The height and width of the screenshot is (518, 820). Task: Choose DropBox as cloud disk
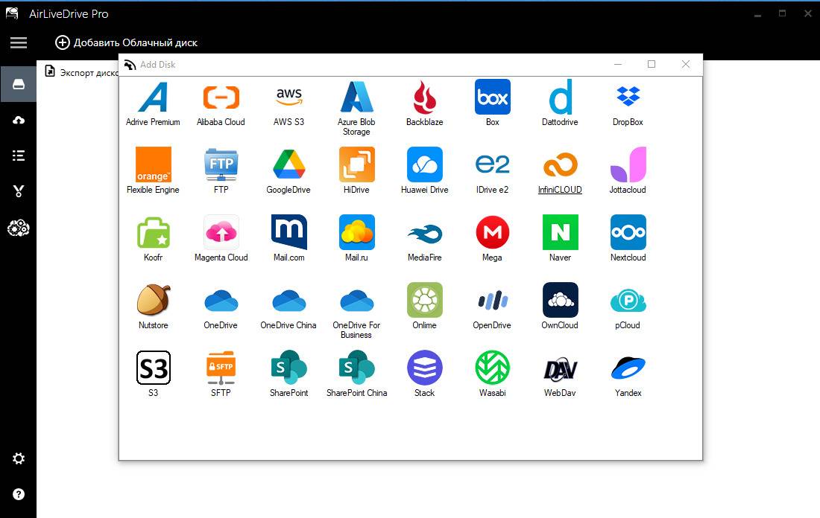click(x=628, y=103)
